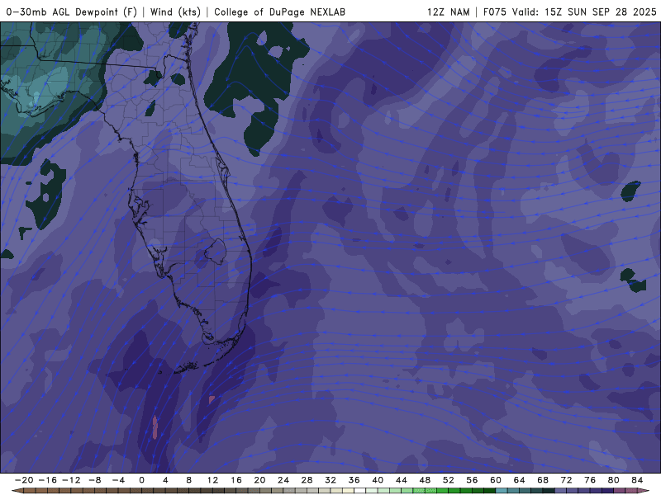
Task: Click the '36' colorbar label
Action: (354, 480)
